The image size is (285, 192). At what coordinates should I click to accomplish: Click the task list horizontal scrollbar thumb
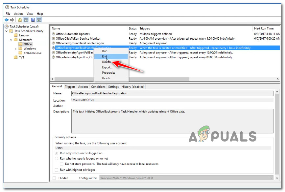pyautogui.click(x=122, y=79)
